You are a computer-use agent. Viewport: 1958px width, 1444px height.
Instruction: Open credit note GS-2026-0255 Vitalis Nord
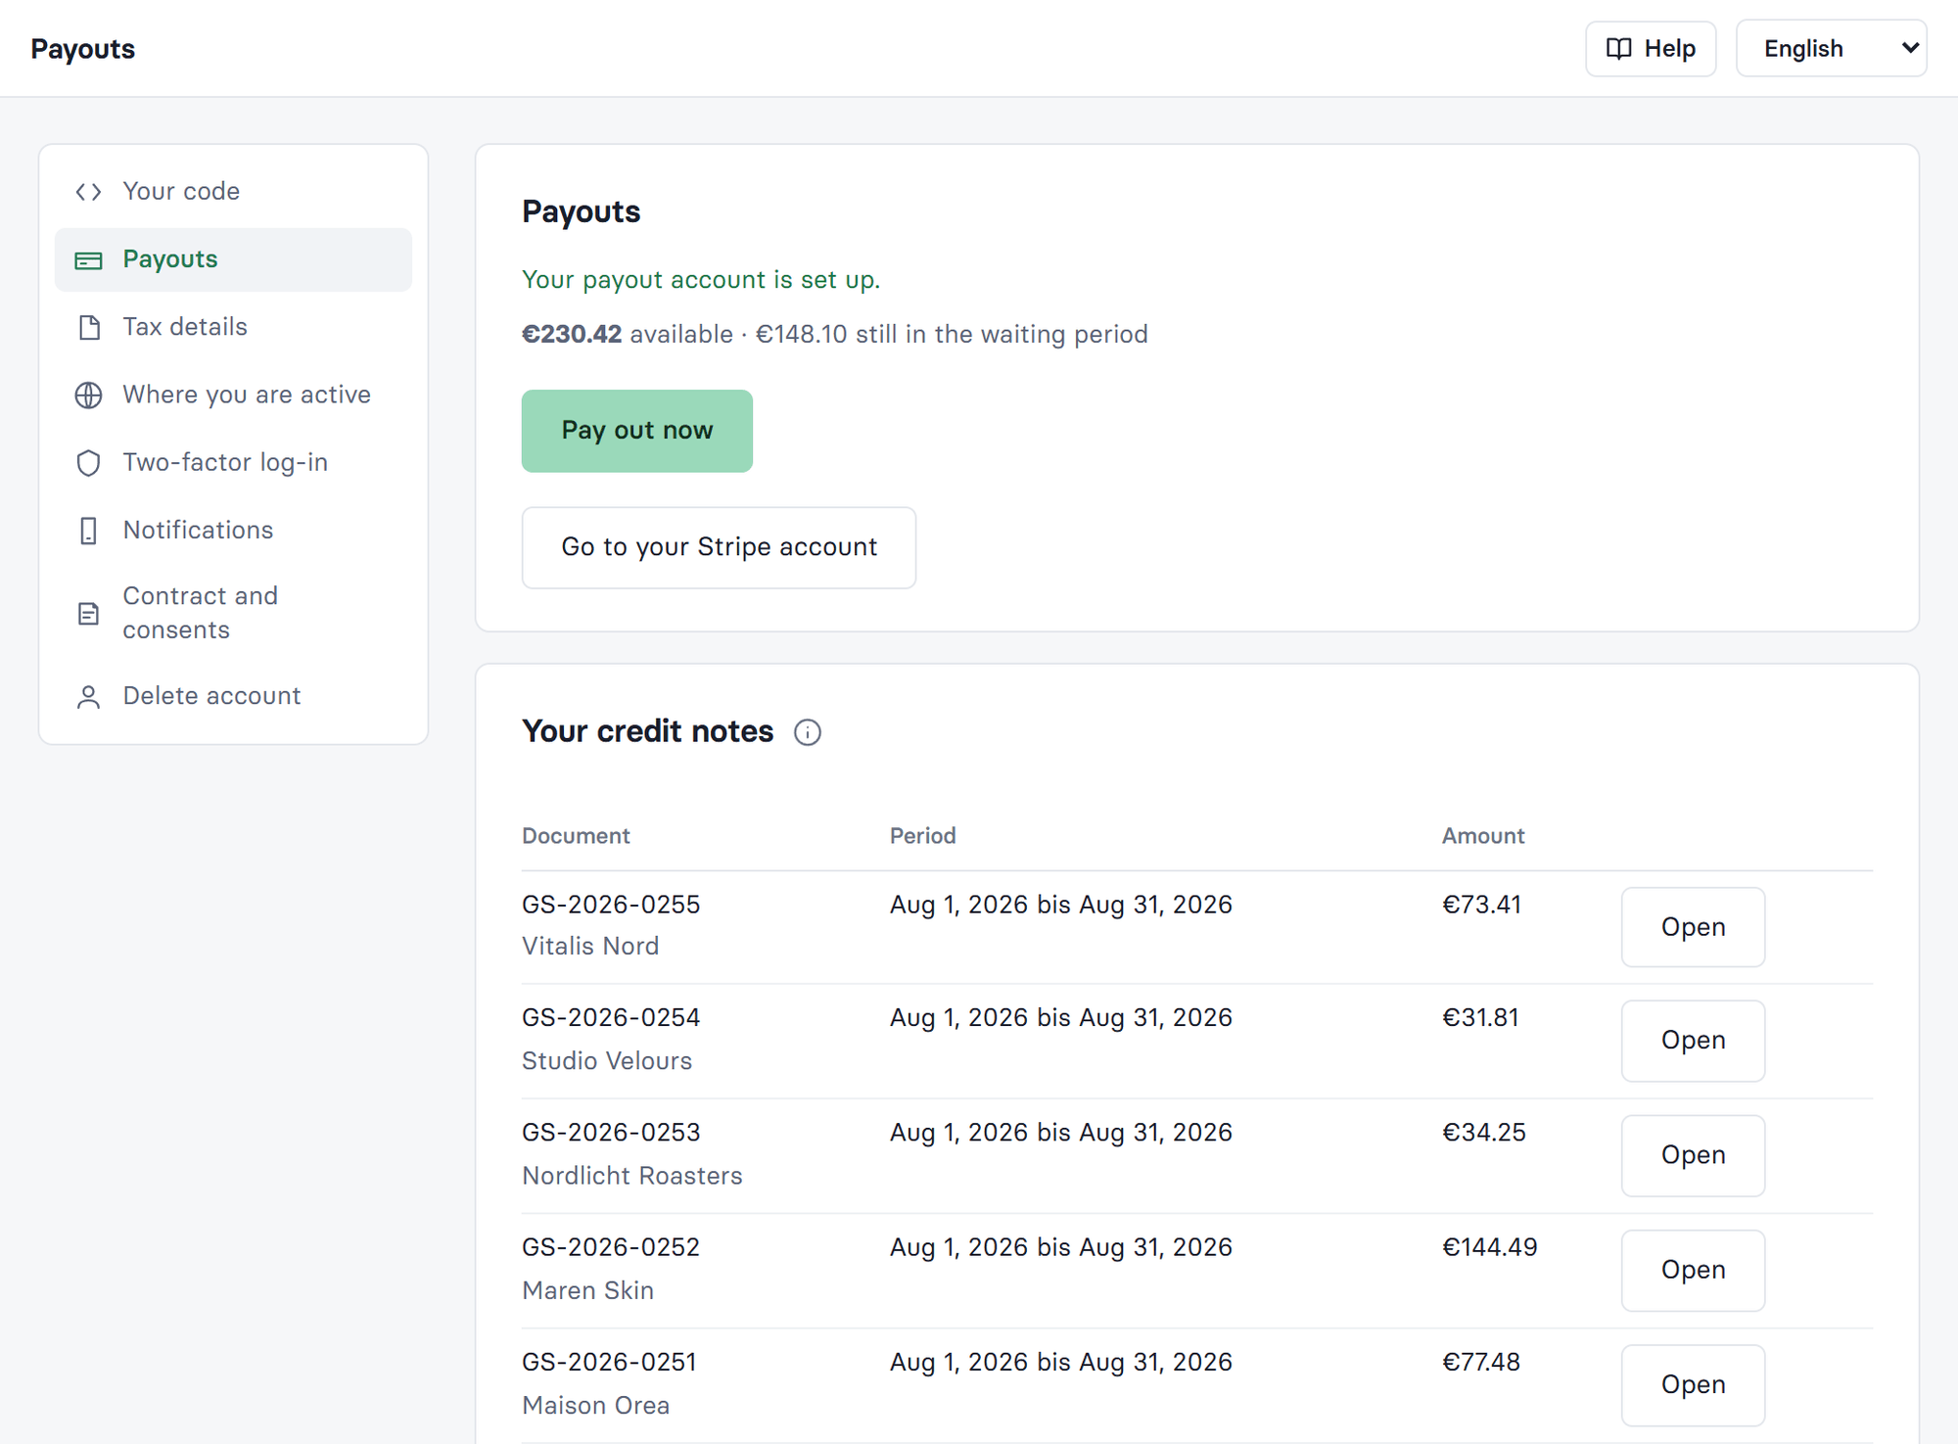[1693, 927]
